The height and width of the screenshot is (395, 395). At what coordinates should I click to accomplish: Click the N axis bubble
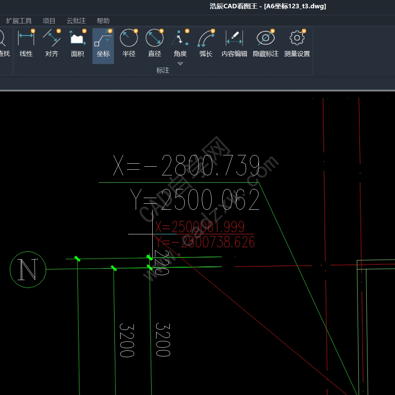click(28, 270)
